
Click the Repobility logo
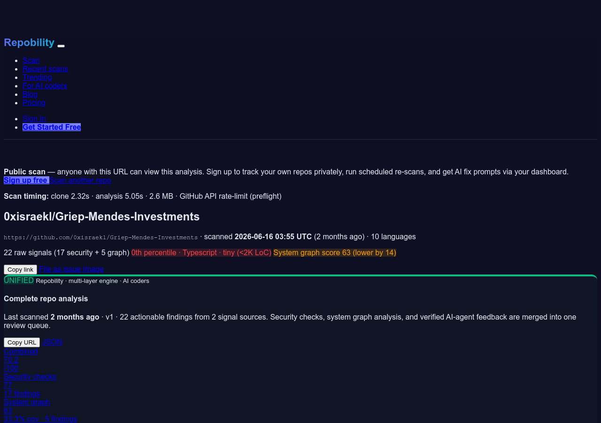pos(29,43)
